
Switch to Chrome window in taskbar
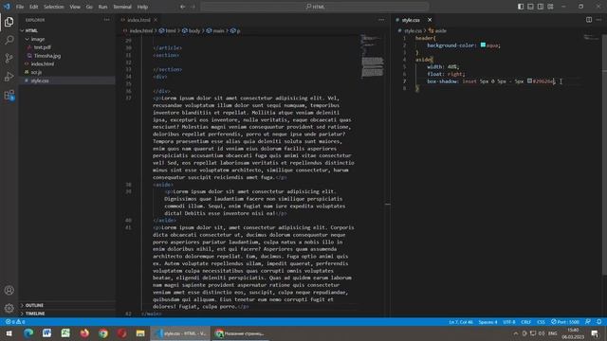[240, 333]
